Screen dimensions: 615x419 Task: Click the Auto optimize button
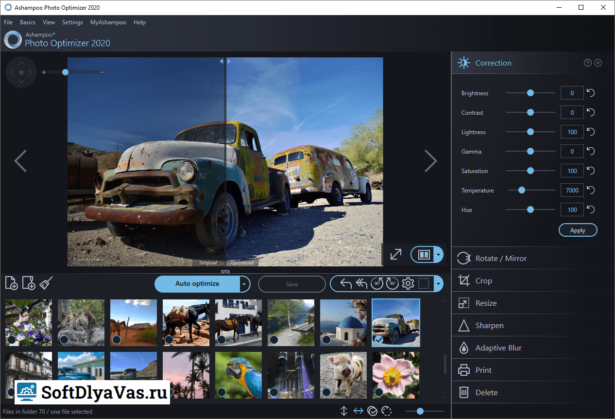pos(197,284)
